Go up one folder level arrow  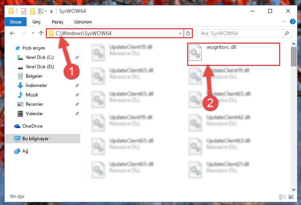(41, 33)
